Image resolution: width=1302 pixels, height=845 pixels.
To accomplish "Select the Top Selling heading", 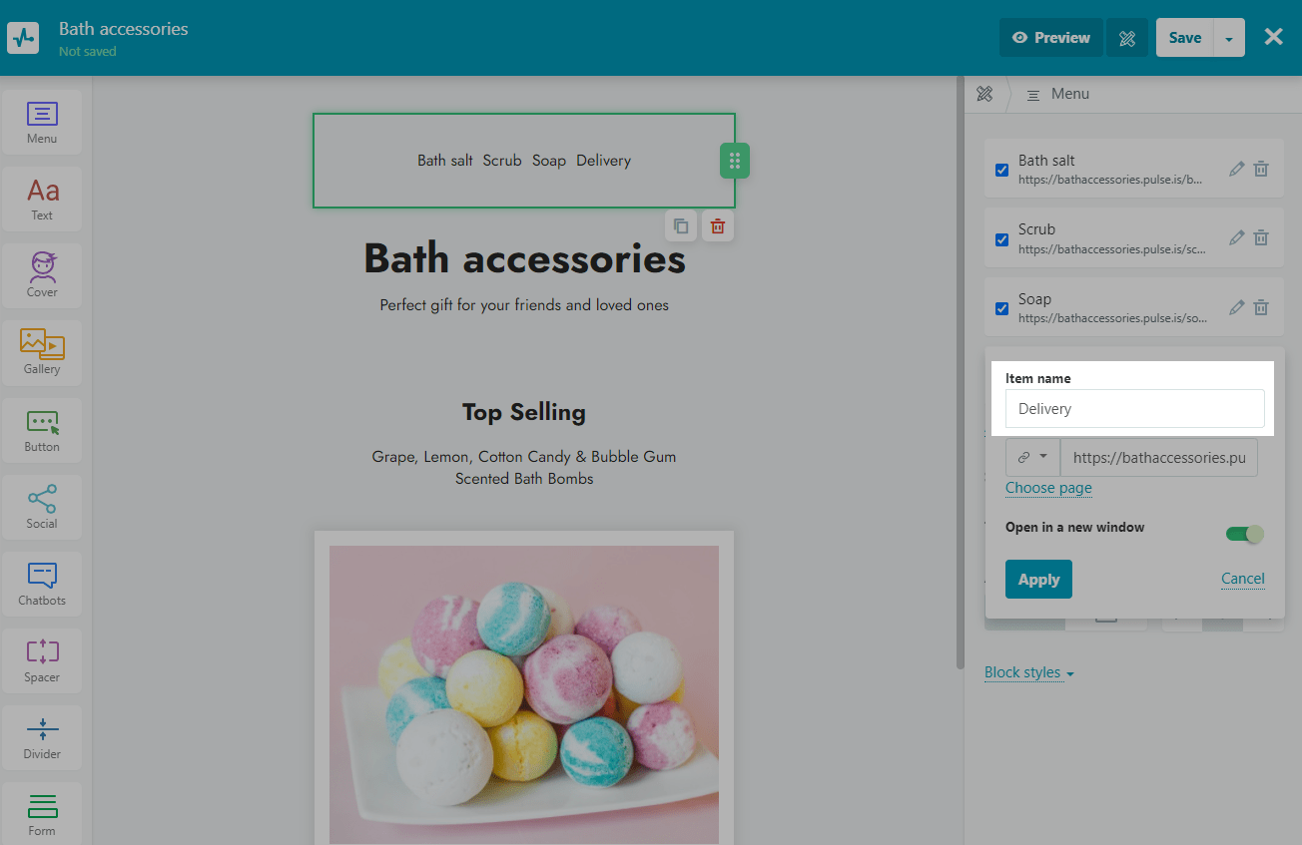I will 524,412.
